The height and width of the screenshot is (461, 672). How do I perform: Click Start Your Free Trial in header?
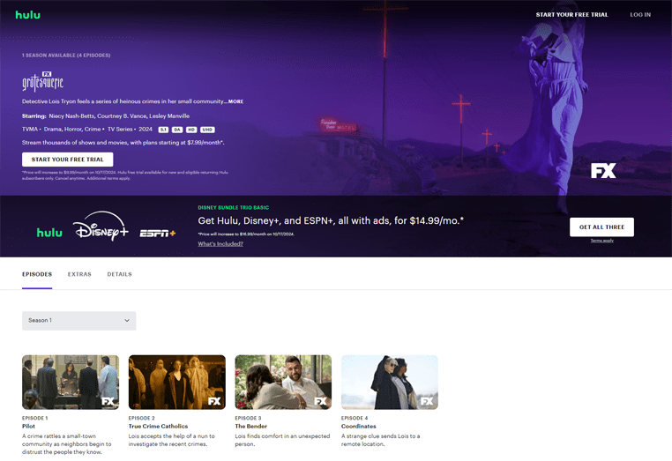click(571, 15)
